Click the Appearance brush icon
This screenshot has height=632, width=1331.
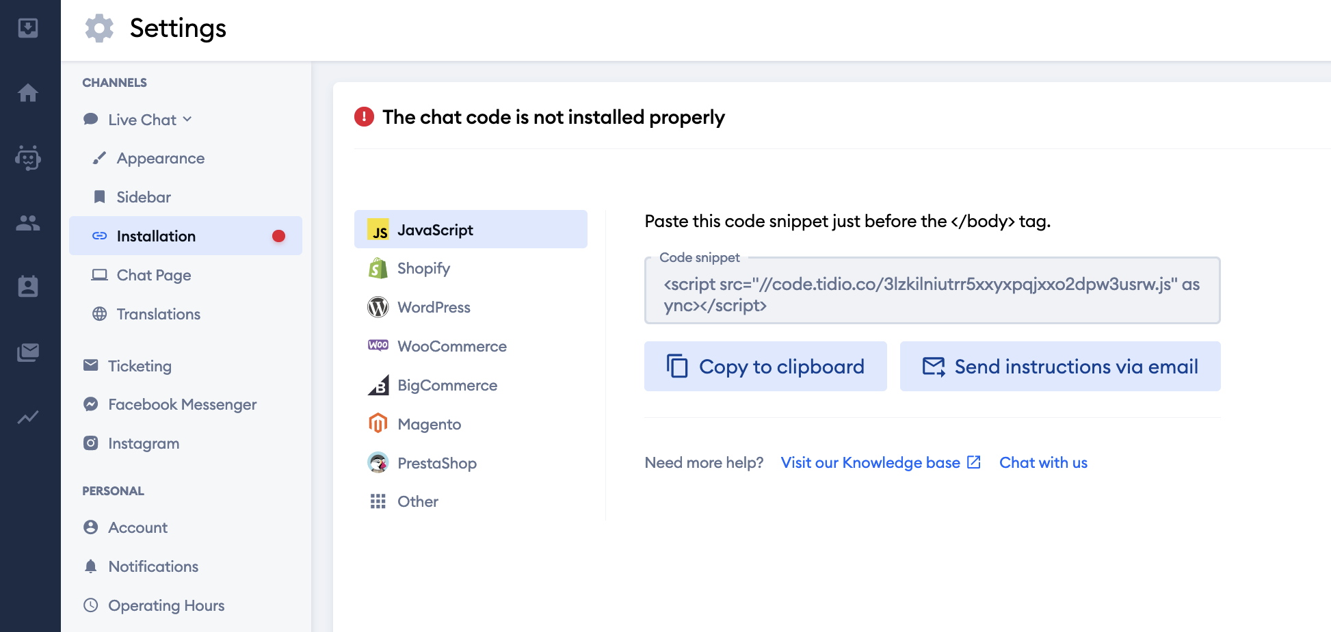[x=99, y=158]
